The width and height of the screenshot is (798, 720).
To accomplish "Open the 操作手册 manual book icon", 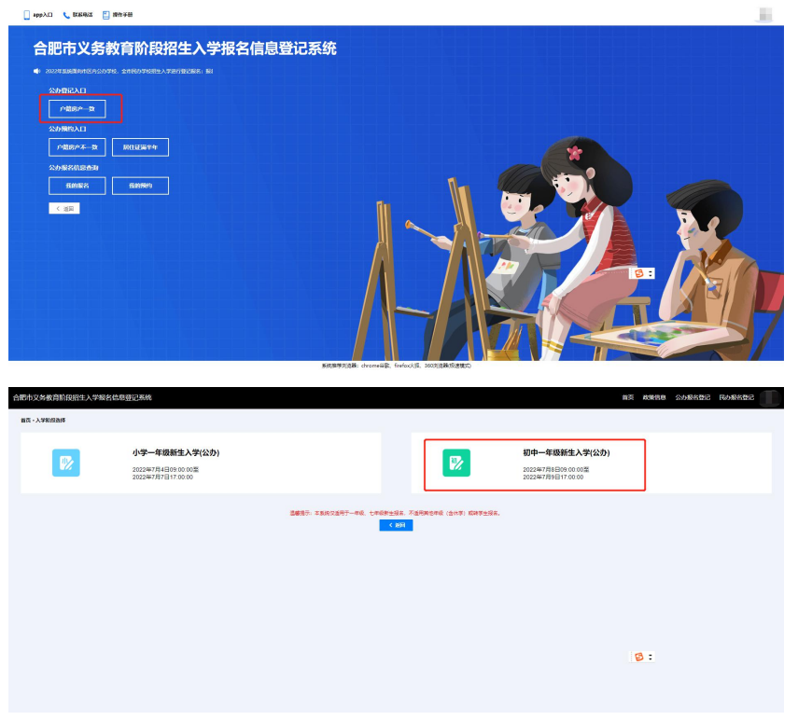I will pos(105,15).
